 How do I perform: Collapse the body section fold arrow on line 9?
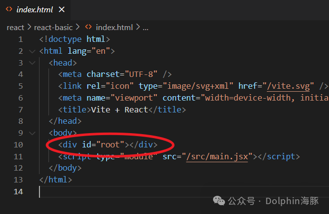[x=32, y=133]
